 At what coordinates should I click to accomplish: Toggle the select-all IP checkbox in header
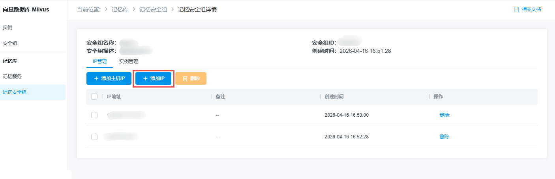[94, 97]
